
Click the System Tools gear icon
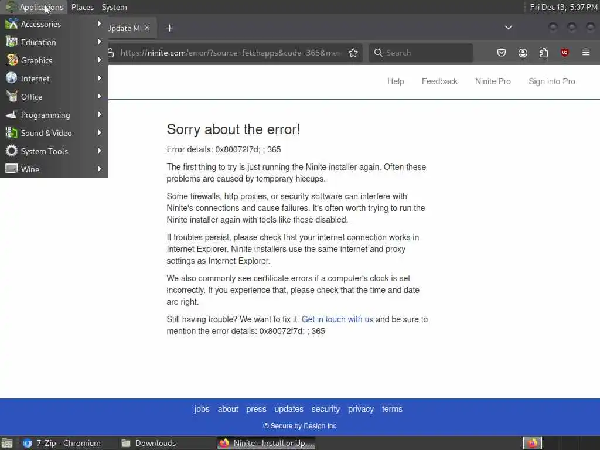pyautogui.click(x=12, y=151)
